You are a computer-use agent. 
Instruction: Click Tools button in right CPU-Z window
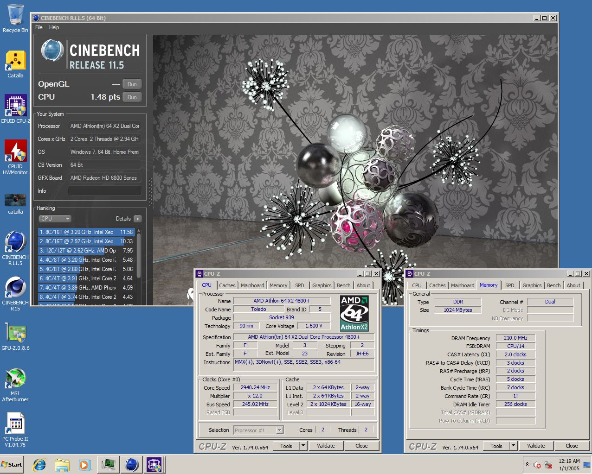496,446
